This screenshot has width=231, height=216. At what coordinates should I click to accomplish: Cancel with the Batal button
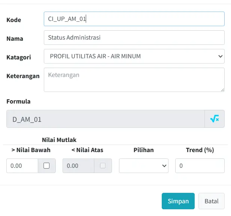(212, 201)
